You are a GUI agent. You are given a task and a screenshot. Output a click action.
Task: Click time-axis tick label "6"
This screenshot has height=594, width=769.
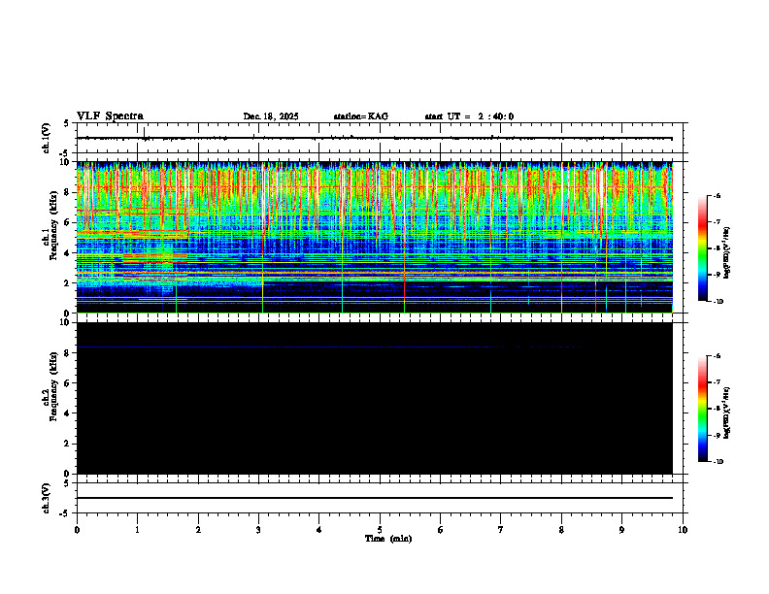tap(441, 530)
